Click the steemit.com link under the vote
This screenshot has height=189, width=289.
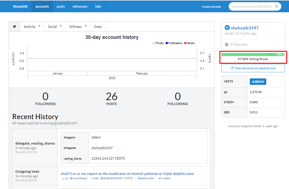point(146,178)
